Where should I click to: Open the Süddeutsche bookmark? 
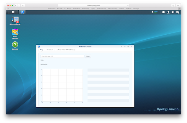(77, 9)
